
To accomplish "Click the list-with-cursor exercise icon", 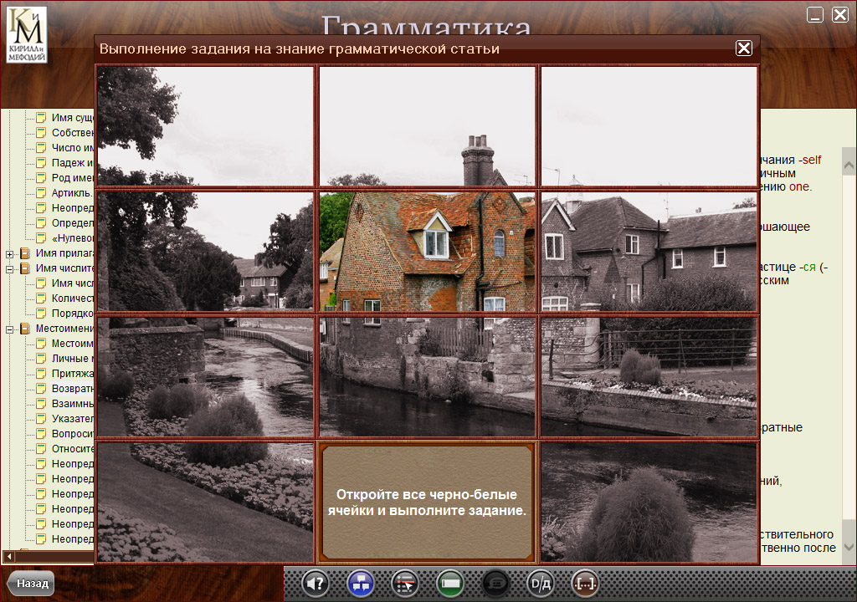I will pyautogui.click(x=406, y=584).
